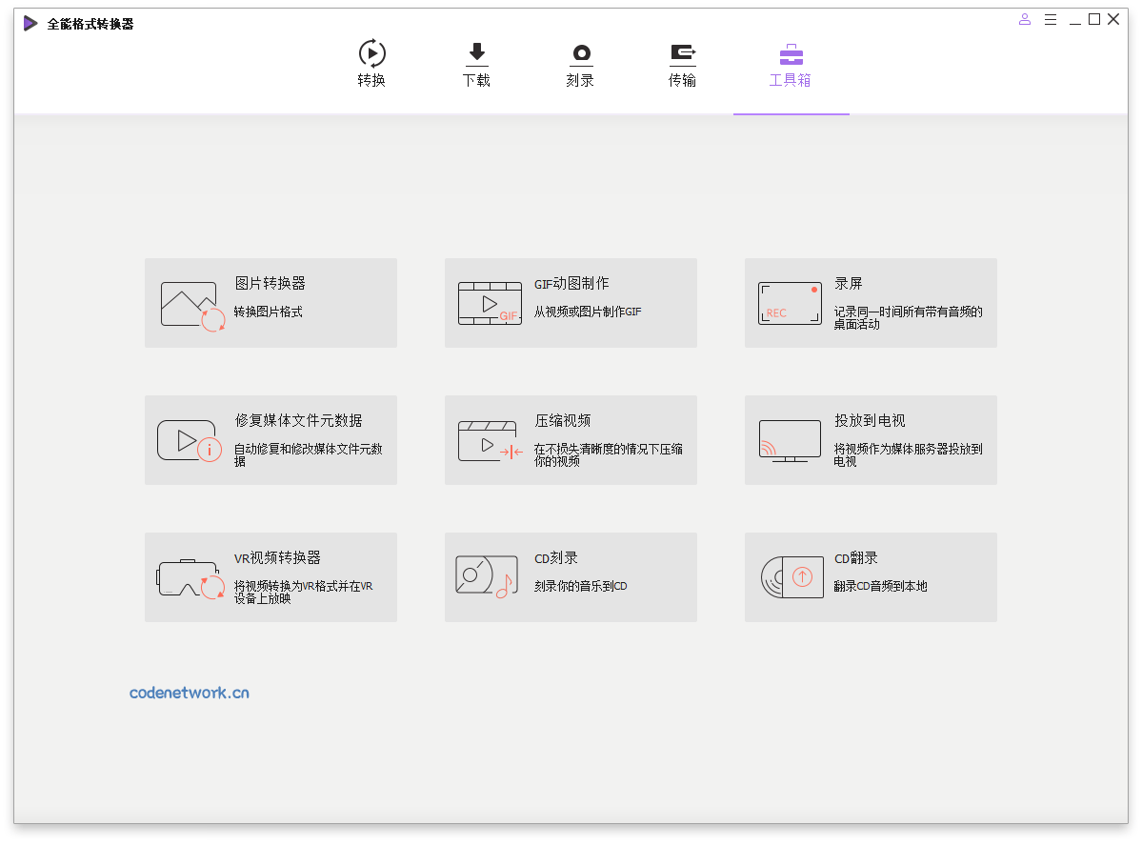Open the 刻录 burn section icon
The height and width of the screenshot is (846, 1142).
pyautogui.click(x=579, y=53)
